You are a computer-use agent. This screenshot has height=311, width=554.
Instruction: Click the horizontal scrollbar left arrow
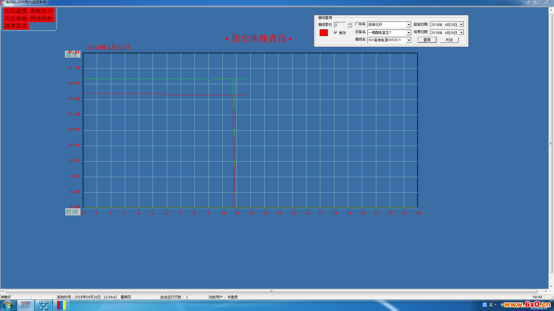click(x=3, y=291)
